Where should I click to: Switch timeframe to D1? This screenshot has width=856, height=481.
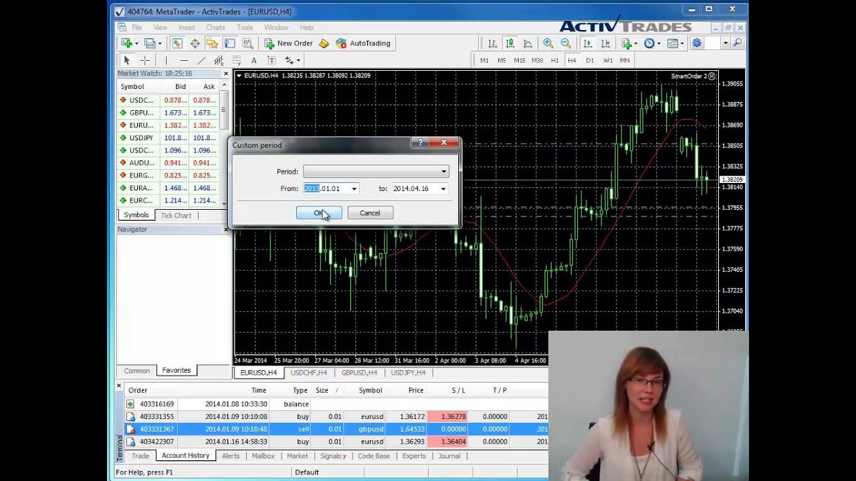(590, 60)
